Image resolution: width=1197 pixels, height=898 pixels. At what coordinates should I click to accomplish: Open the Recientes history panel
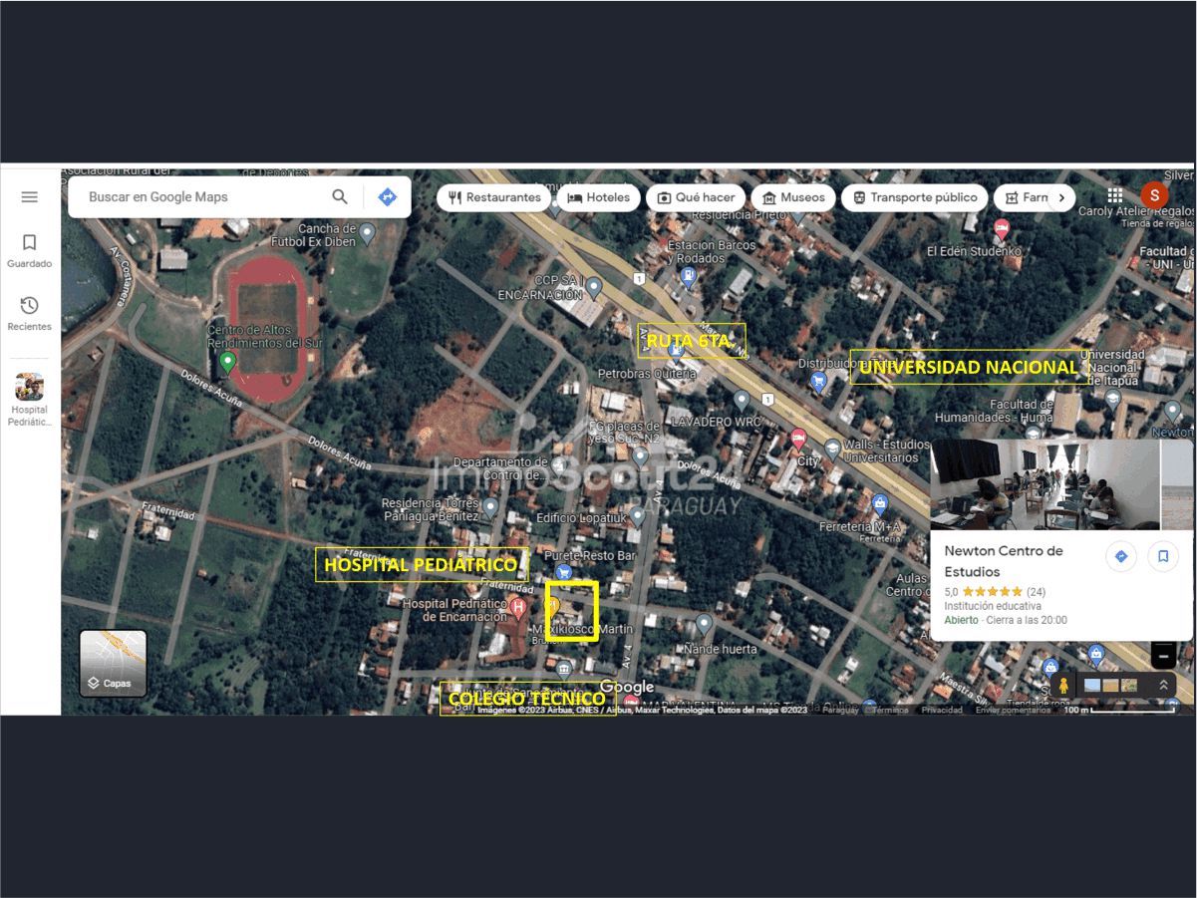tap(30, 313)
